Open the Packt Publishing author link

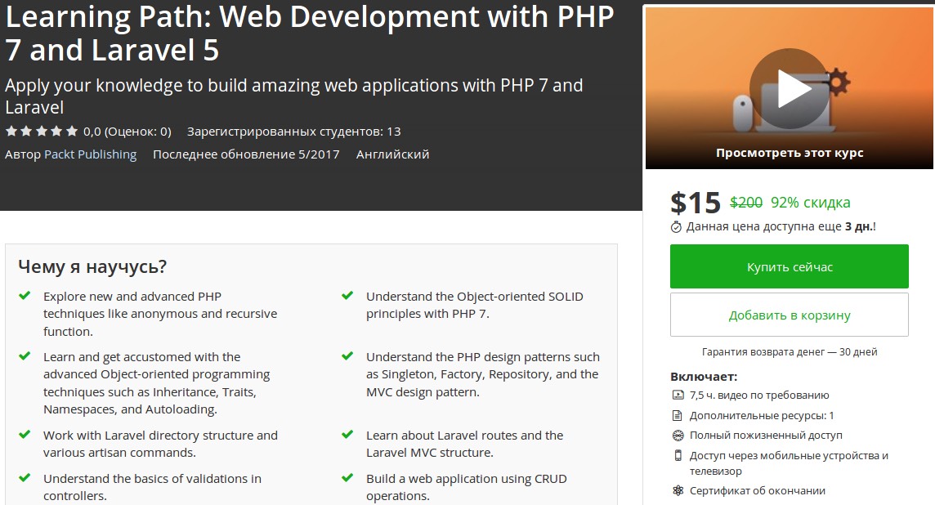90,154
